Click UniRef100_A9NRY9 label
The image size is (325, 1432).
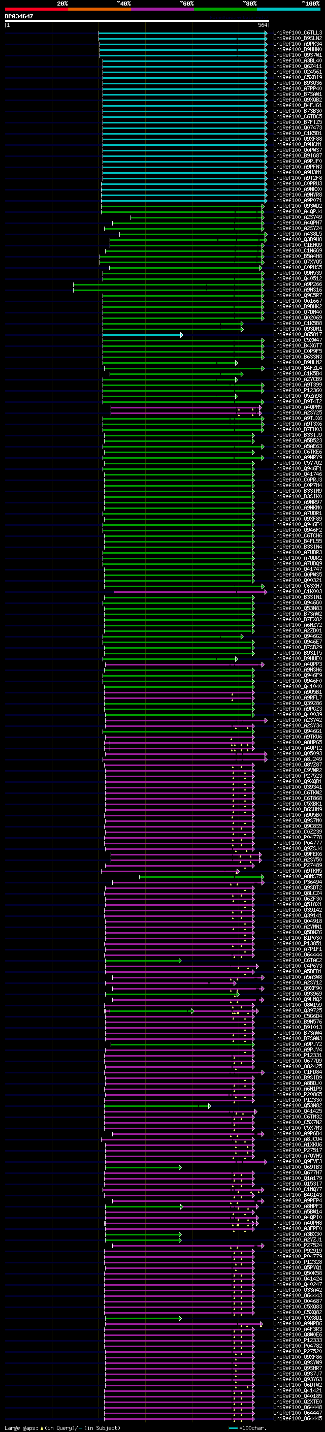point(298,458)
